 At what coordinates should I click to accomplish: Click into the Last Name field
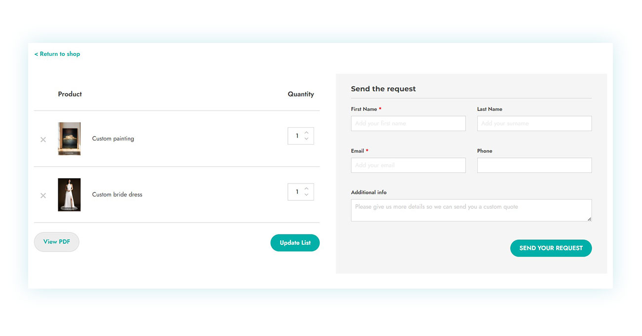(534, 123)
